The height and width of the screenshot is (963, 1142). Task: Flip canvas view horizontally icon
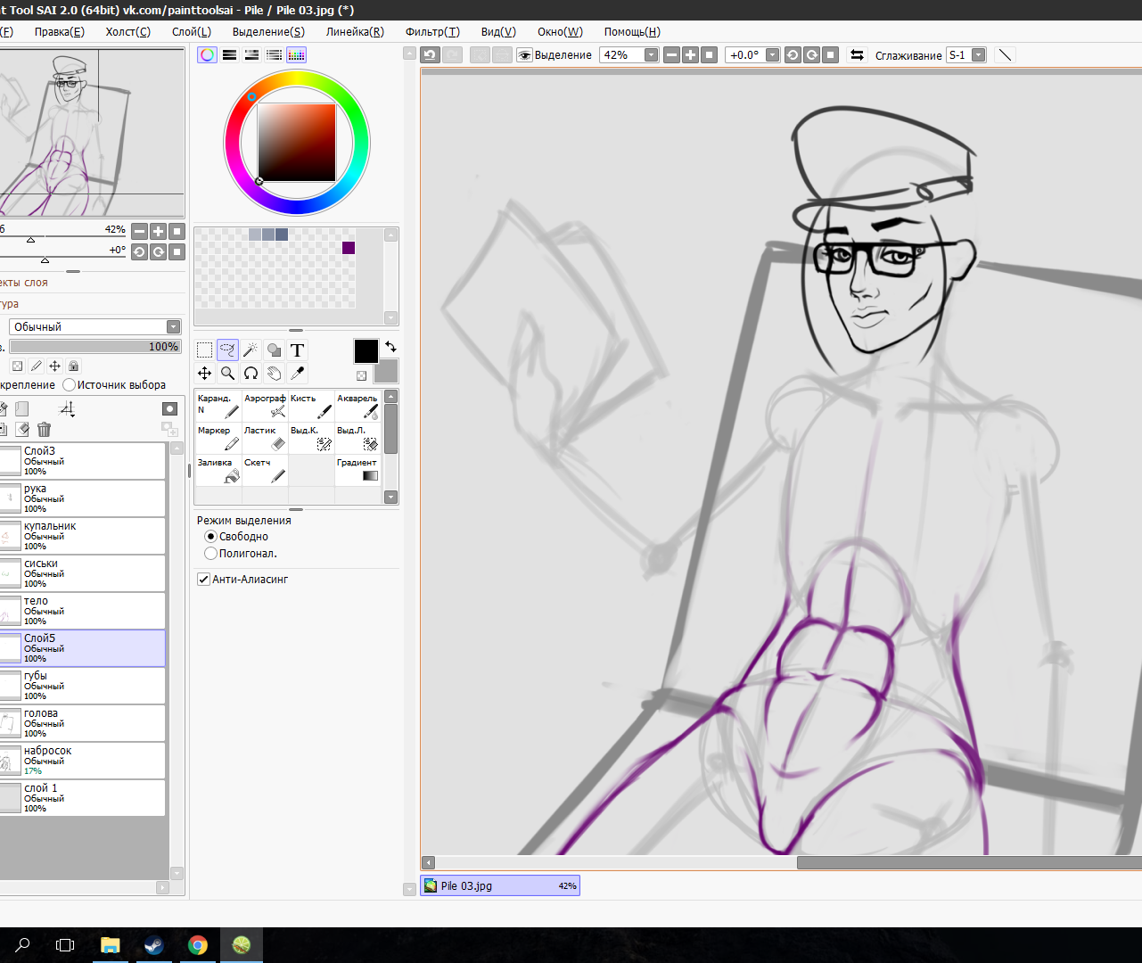857,55
